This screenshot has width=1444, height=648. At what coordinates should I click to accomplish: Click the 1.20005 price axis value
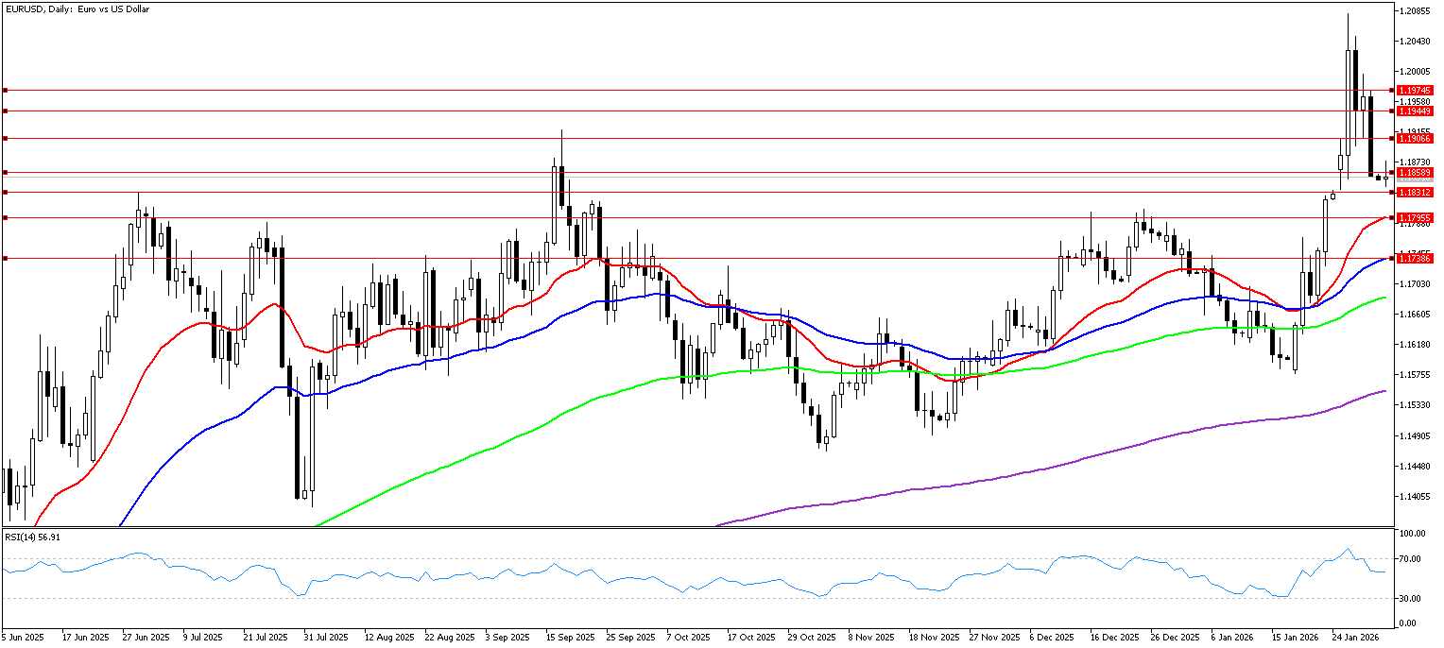point(1416,71)
